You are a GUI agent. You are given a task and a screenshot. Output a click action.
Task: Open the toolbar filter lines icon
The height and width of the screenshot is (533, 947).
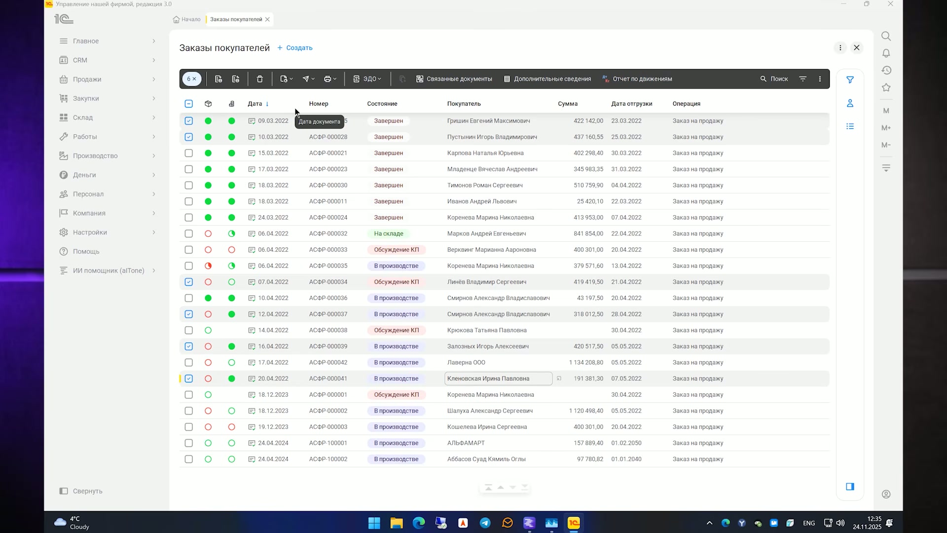[803, 79]
